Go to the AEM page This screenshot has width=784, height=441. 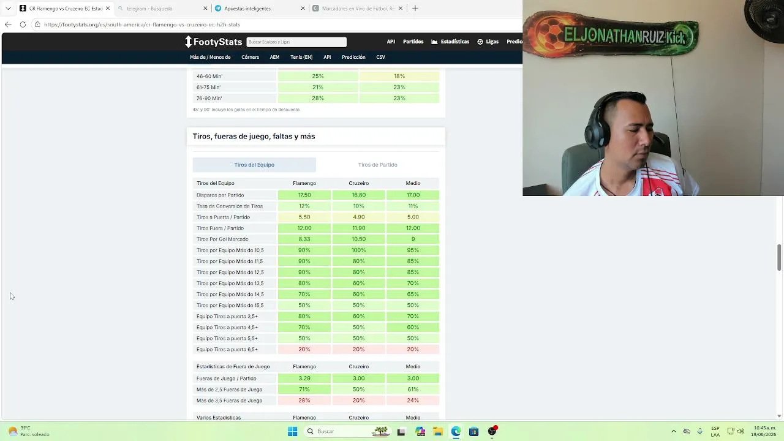coord(274,57)
